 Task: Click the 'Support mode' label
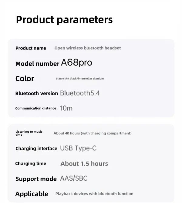point(36,179)
